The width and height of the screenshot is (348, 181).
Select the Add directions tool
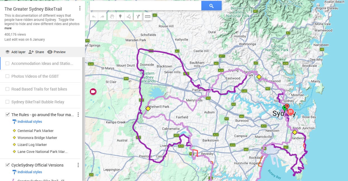click(138, 17)
